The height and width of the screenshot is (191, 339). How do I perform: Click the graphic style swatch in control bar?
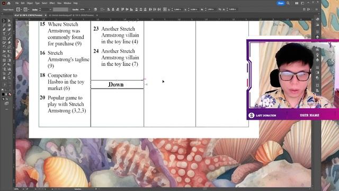click(x=60, y=10)
